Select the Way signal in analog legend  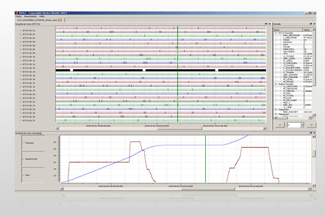26,175
